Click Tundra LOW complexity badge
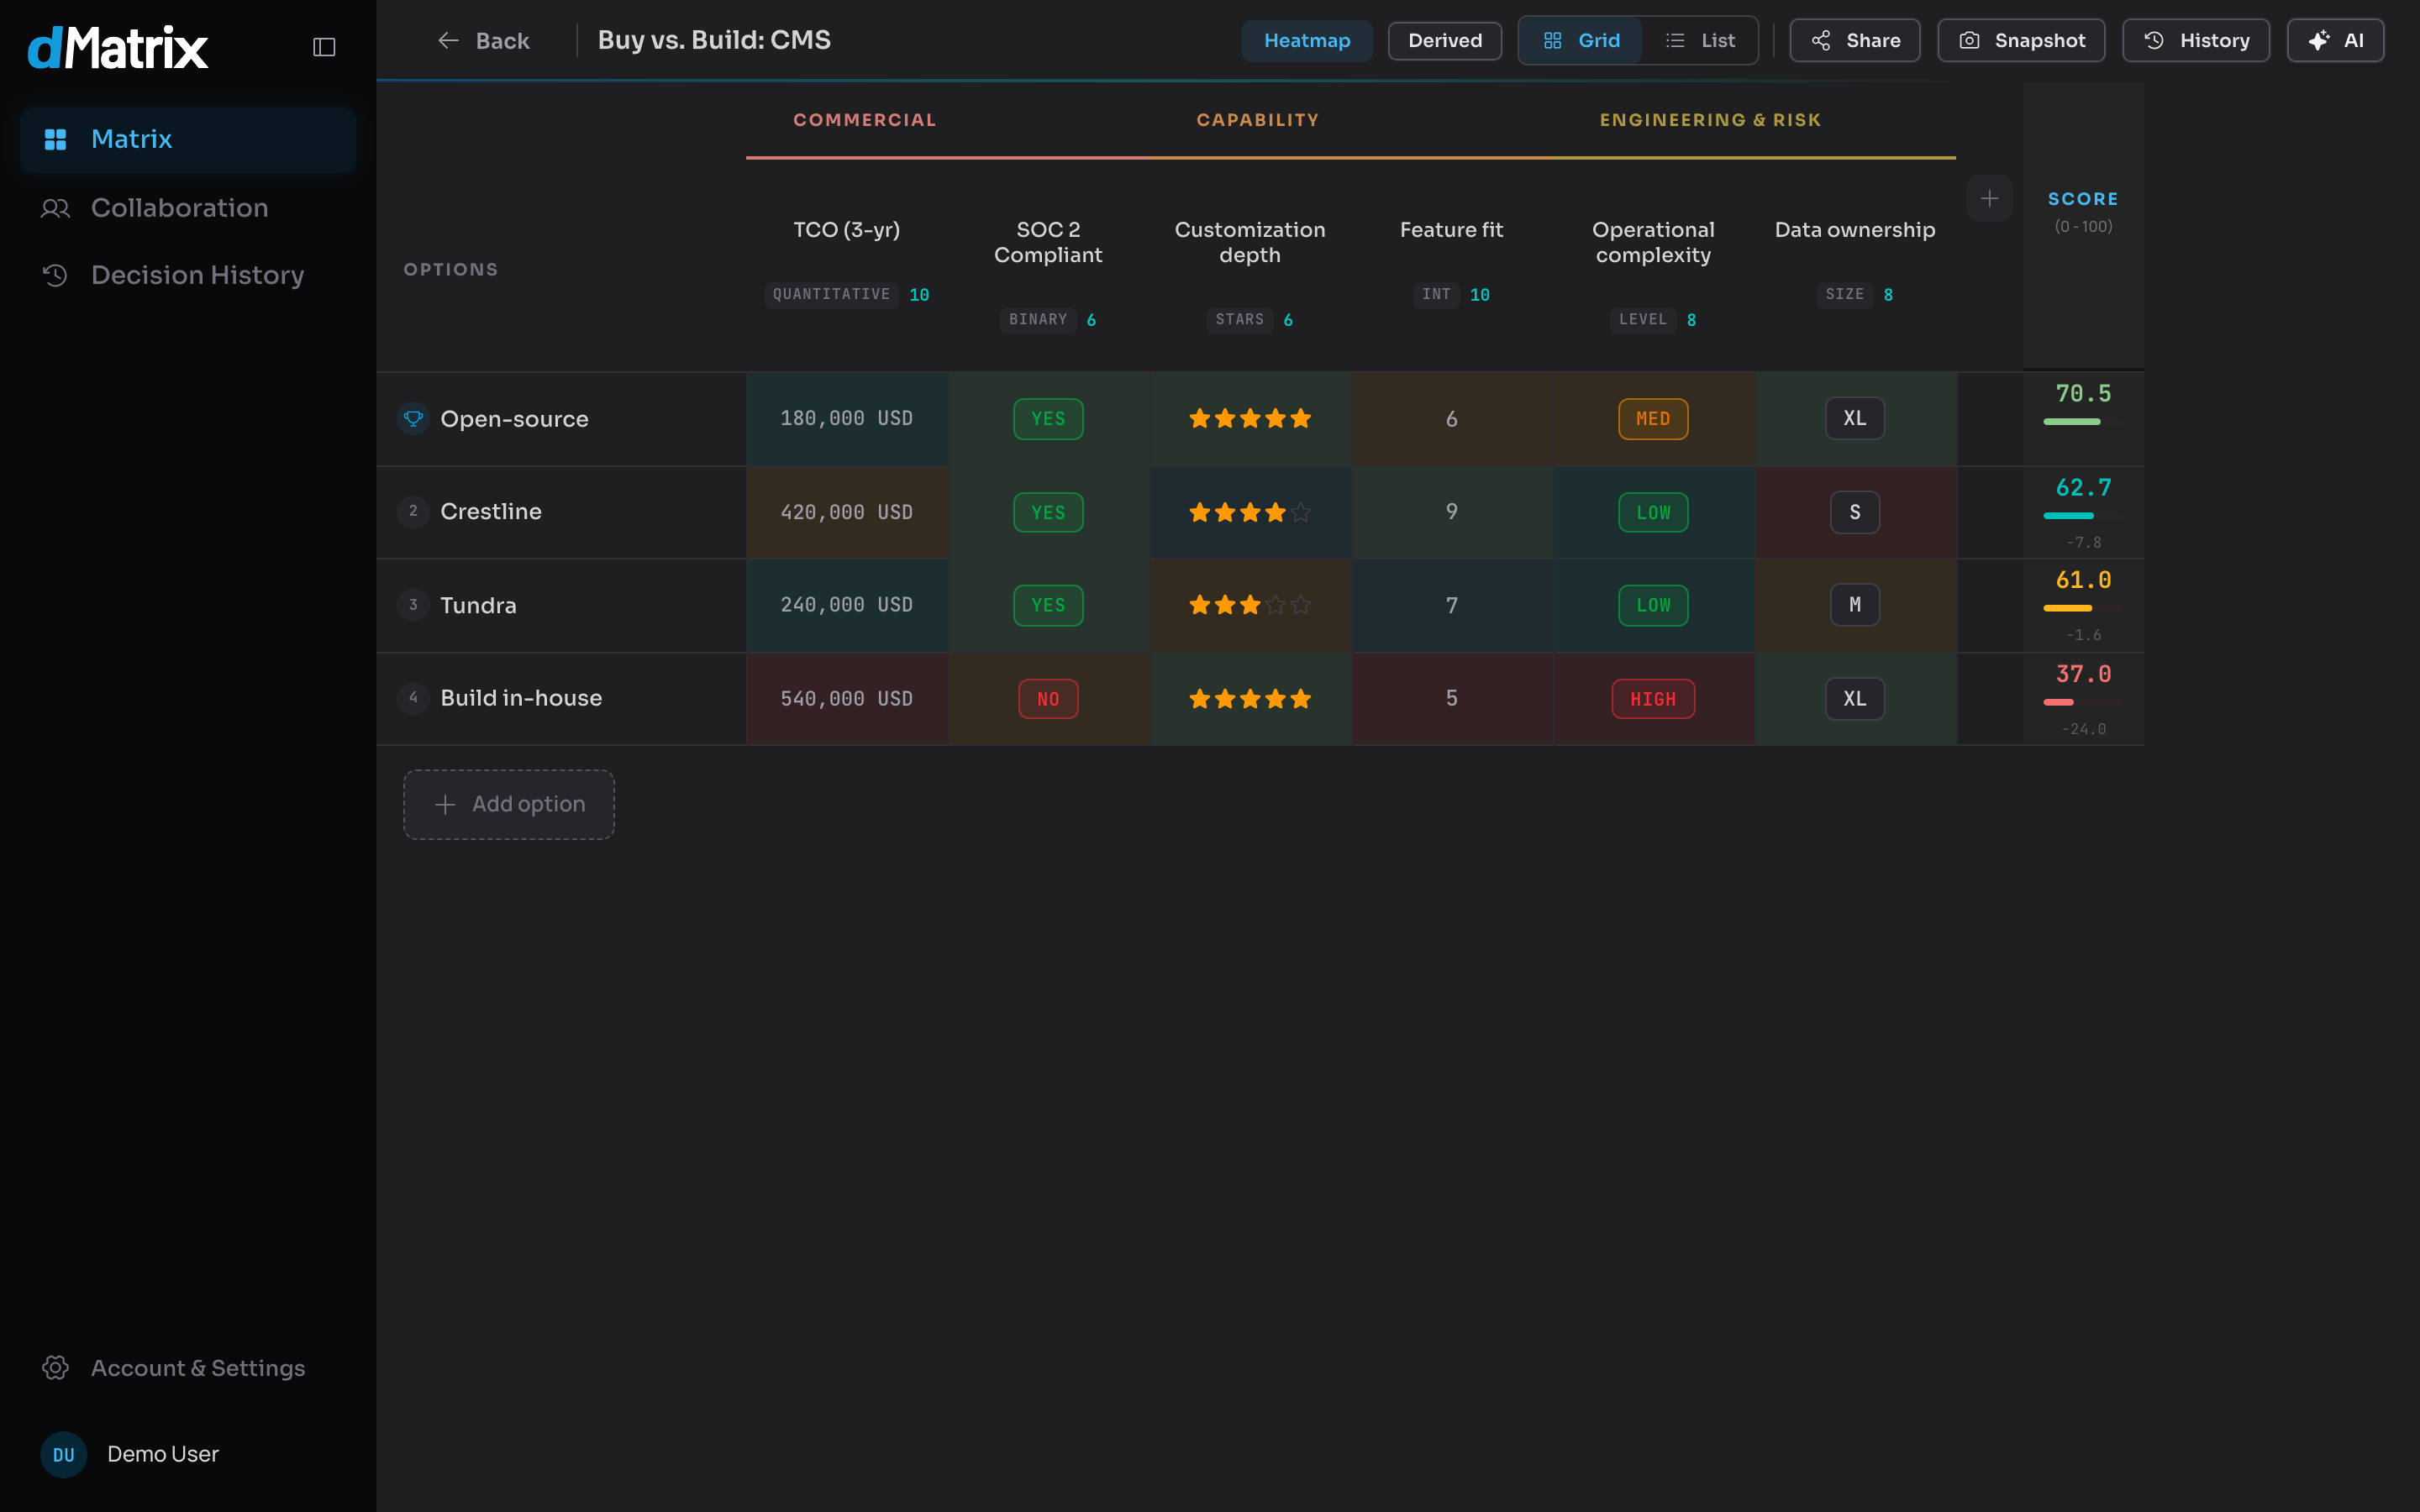Image resolution: width=2420 pixels, height=1512 pixels. 1653,605
